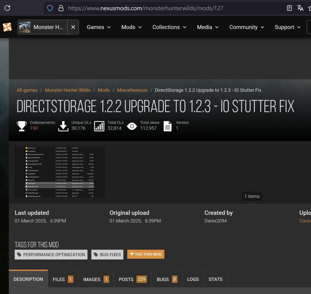Expand the Games dropdown menu
The width and height of the screenshot is (311, 294).
click(x=98, y=27)
